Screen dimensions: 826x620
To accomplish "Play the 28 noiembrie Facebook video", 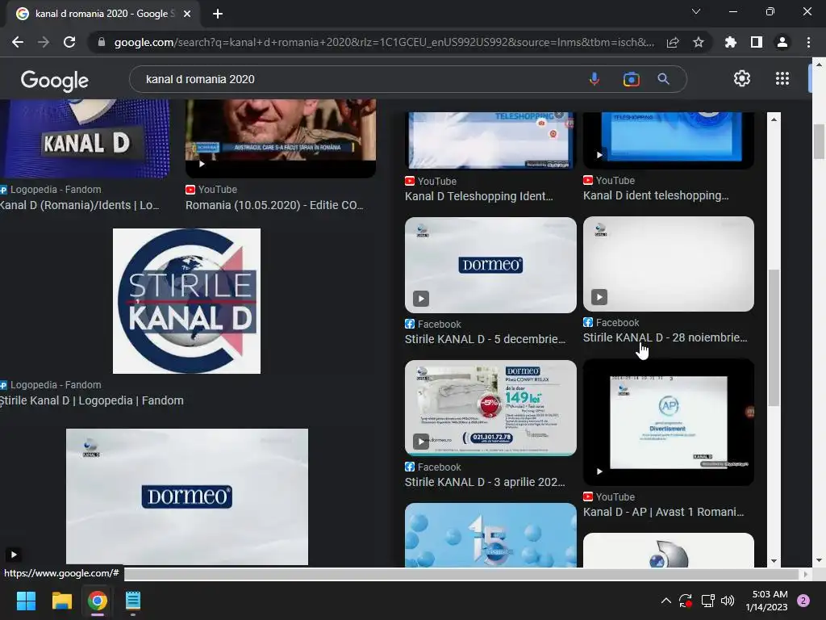I will (599, 297).
